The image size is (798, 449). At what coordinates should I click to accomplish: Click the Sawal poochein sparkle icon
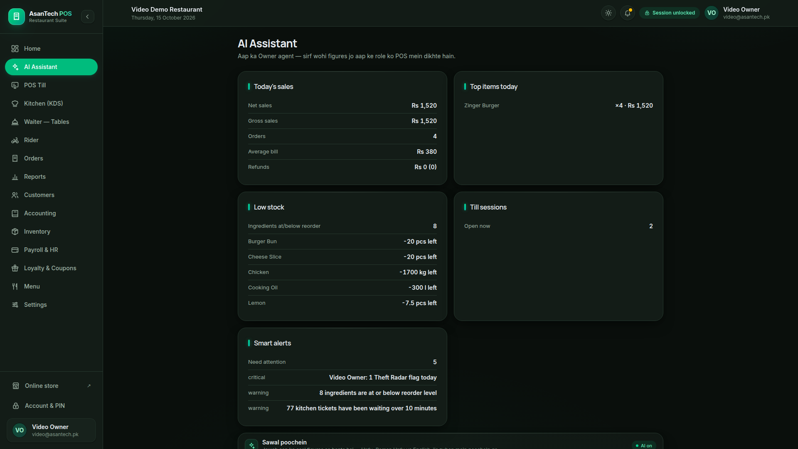251,444
